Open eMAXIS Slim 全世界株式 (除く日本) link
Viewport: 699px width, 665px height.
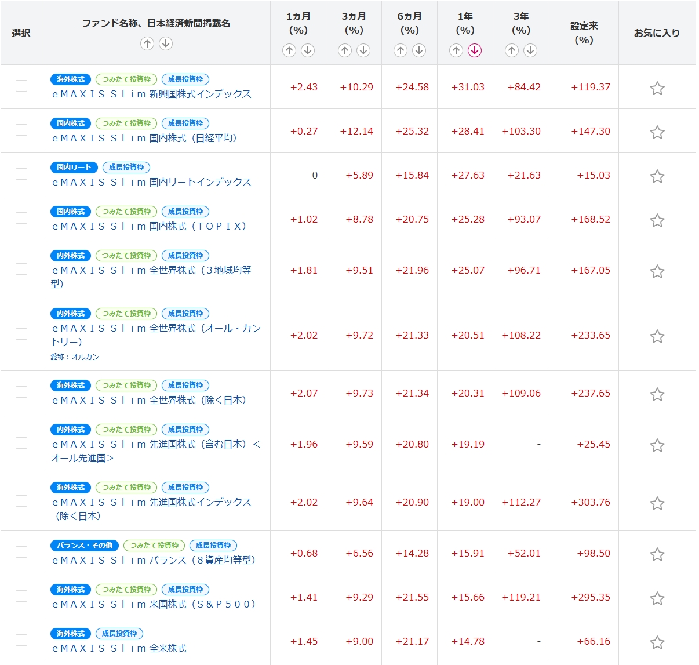click(x=150, y=400)
